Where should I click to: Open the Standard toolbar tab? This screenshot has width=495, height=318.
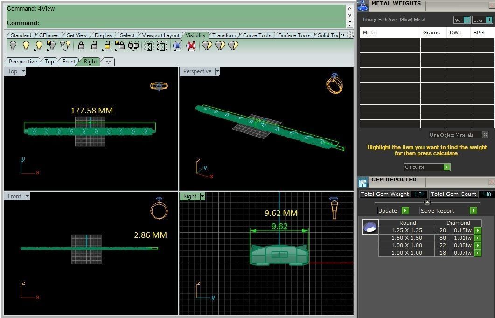tap(21, 35)
